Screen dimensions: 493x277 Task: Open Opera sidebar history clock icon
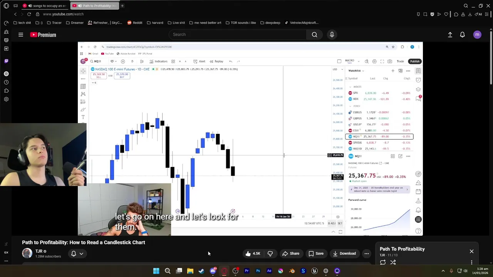point(6,82)
